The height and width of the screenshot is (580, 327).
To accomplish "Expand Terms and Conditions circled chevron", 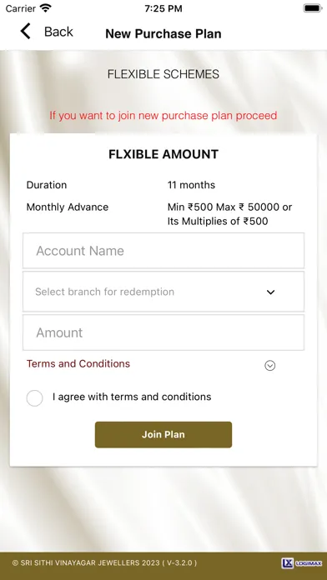I will click(270, 366).
